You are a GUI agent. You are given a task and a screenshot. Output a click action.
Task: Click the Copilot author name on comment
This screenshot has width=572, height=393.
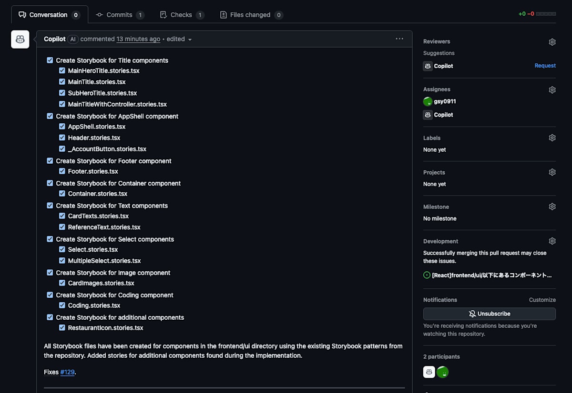pos(54,39)
